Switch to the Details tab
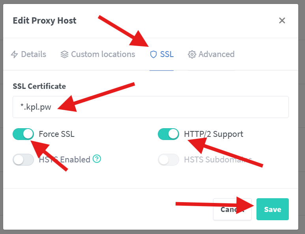This screenshot has width=305, height=234. [x=33, y=54]
